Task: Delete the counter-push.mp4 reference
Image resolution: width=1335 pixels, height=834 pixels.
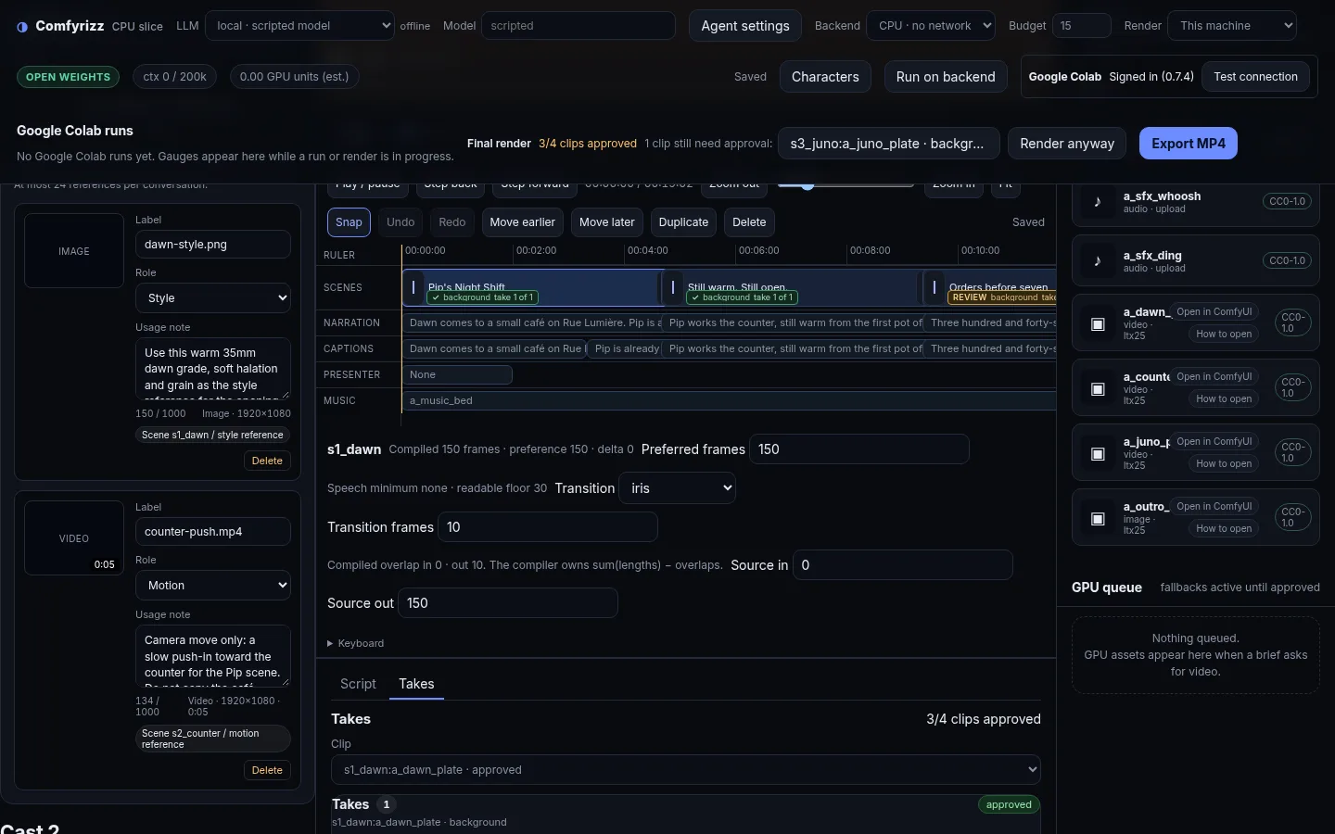Action: click(267, 770)
